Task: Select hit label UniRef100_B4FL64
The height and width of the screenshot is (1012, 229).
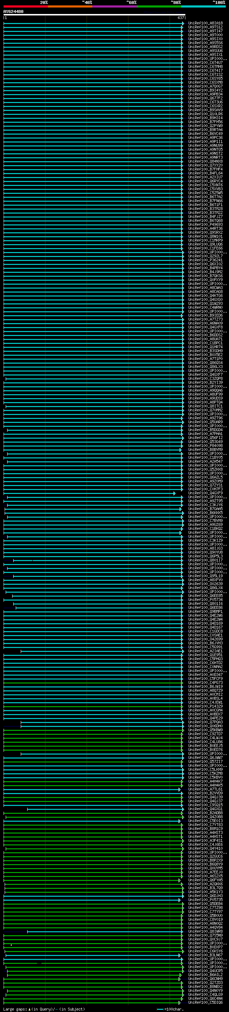Action: [205, 173]
